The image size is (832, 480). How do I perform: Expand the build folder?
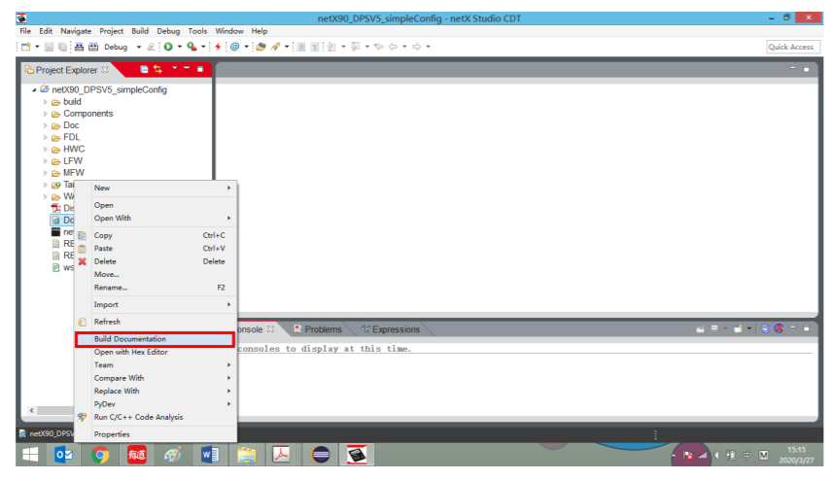(45, 102)
